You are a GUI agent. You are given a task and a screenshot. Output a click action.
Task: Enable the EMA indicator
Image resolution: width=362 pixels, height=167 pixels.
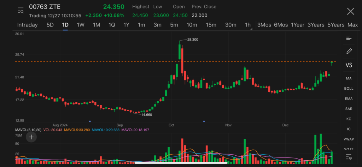[349, 99]
